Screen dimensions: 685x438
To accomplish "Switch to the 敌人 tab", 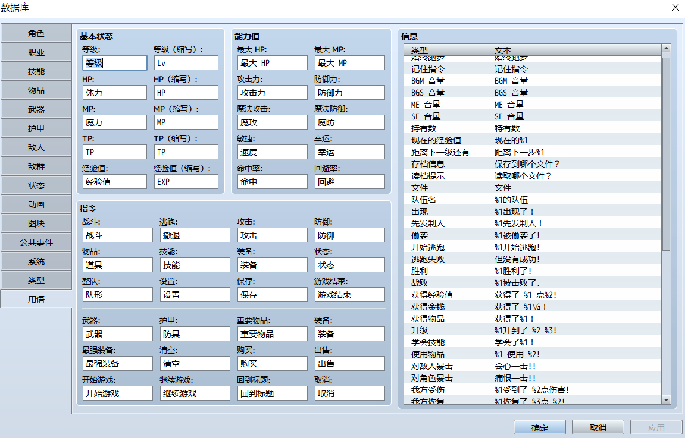I will click(x=36, y=147).
